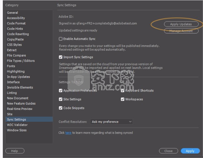Open File Compare preferences

[29, 55]
